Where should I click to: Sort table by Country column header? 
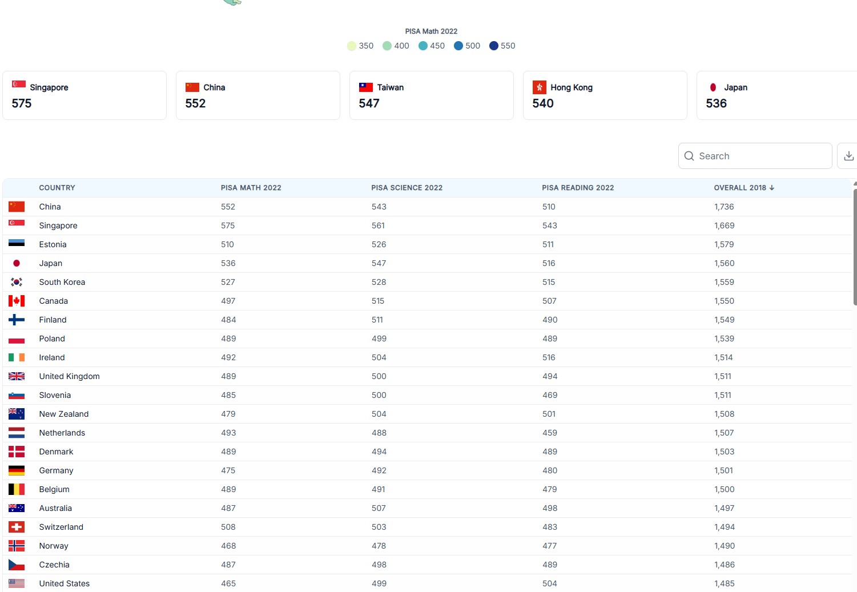click(x=57, y=188)
